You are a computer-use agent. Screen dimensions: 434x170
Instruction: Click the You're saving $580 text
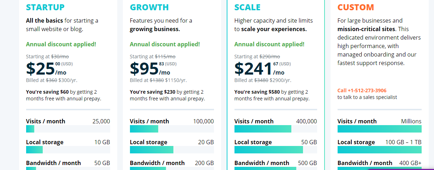coord(256,92)
